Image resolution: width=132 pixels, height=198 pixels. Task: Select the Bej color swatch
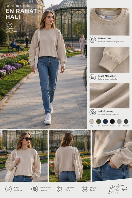92,121
